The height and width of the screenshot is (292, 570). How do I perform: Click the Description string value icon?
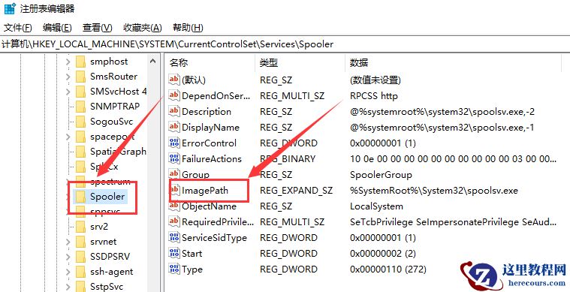[174, 111]
